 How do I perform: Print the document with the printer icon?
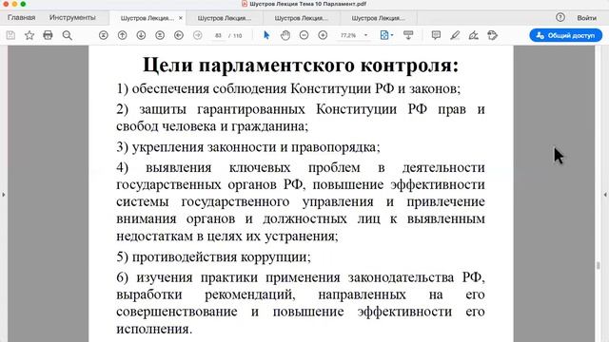pyautogui.click(x=48, y=35)
